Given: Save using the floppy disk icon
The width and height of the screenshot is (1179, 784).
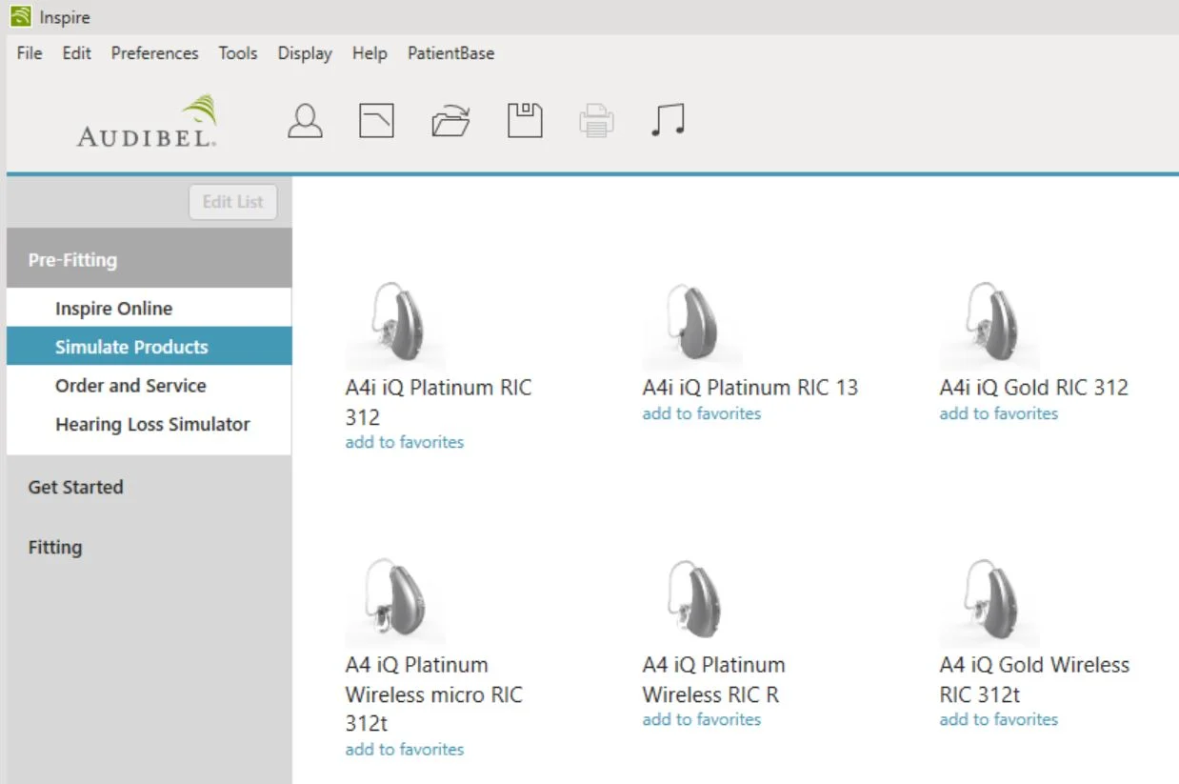Looking at the screenshot, I should click(524, 121).
